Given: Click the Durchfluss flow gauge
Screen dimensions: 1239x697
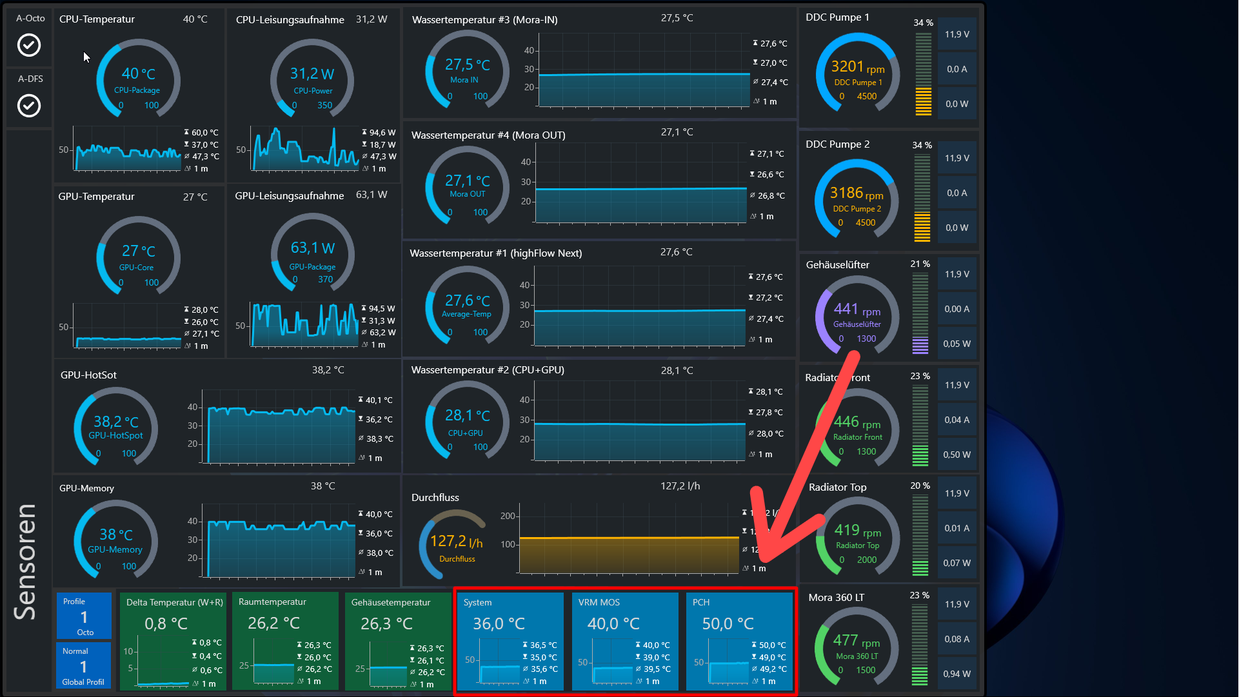Looking at the screenshot, I should coord(455,544).
